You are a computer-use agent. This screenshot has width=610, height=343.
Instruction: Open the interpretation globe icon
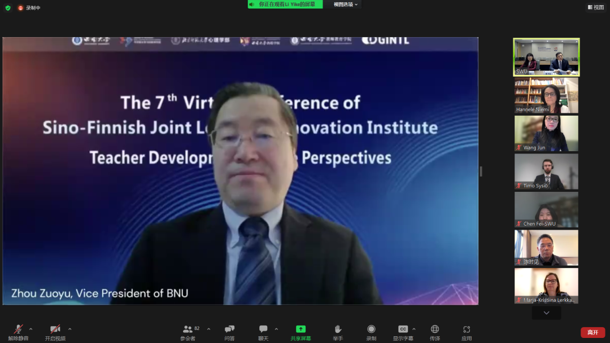[434, 329]
